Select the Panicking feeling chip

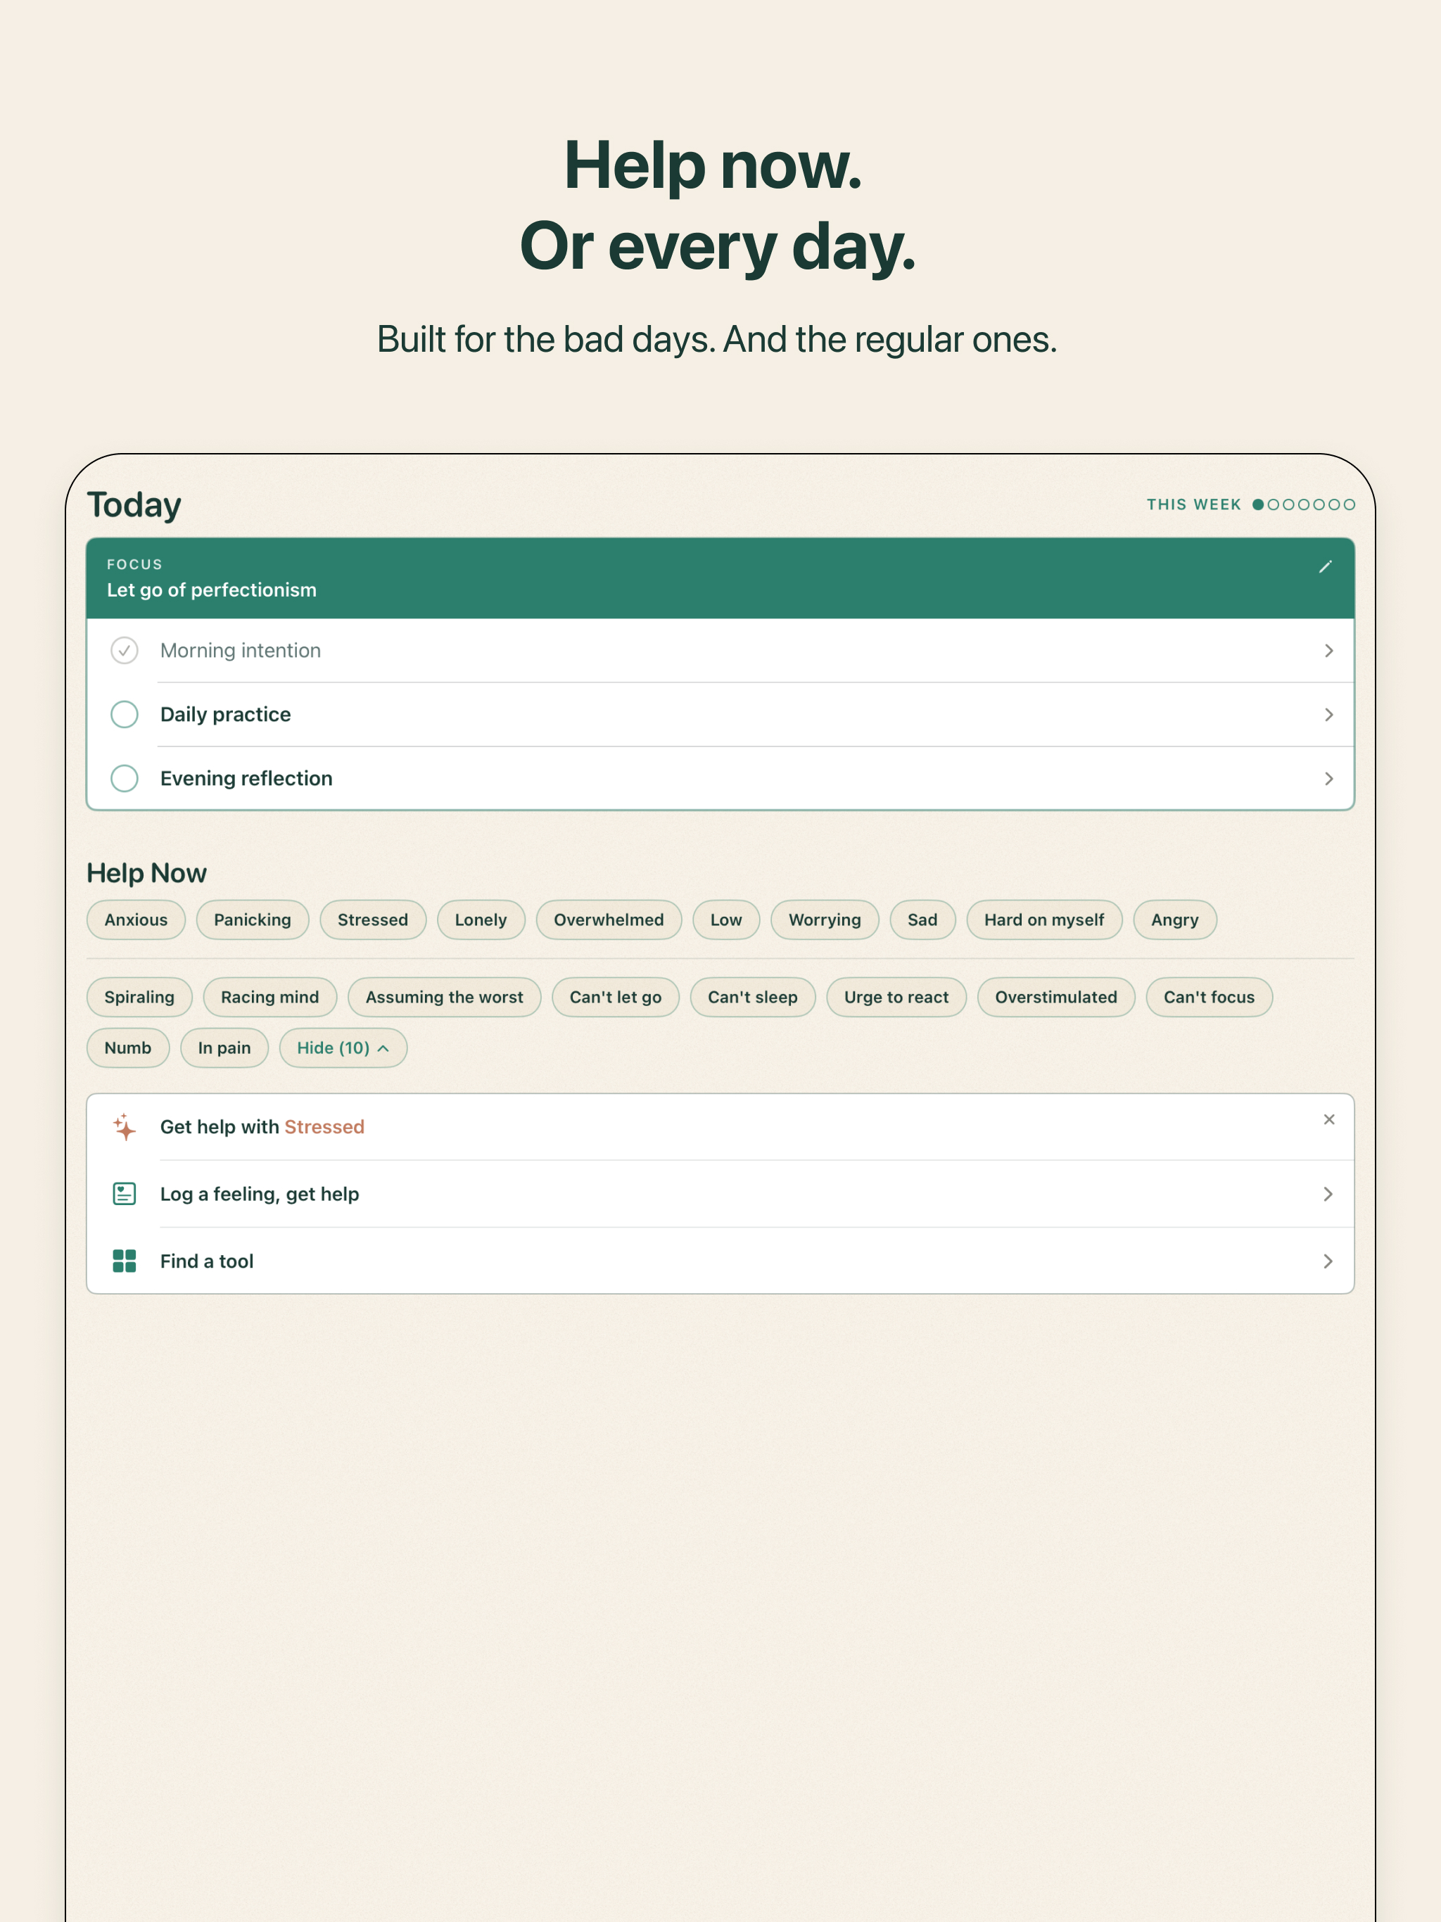252,919
